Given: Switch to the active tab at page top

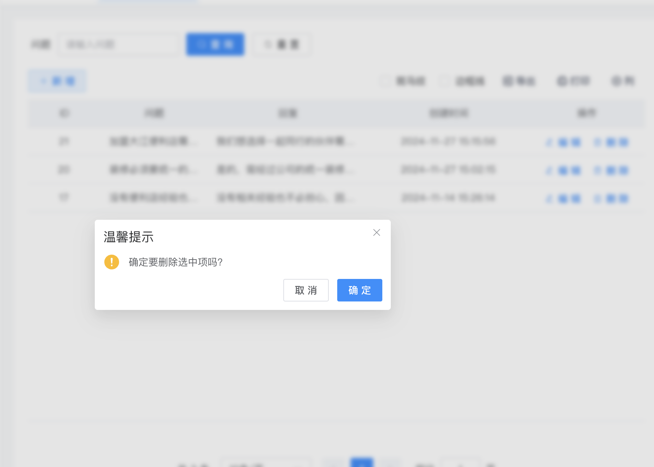Looking at the screenshot, I should pos(148,1).
